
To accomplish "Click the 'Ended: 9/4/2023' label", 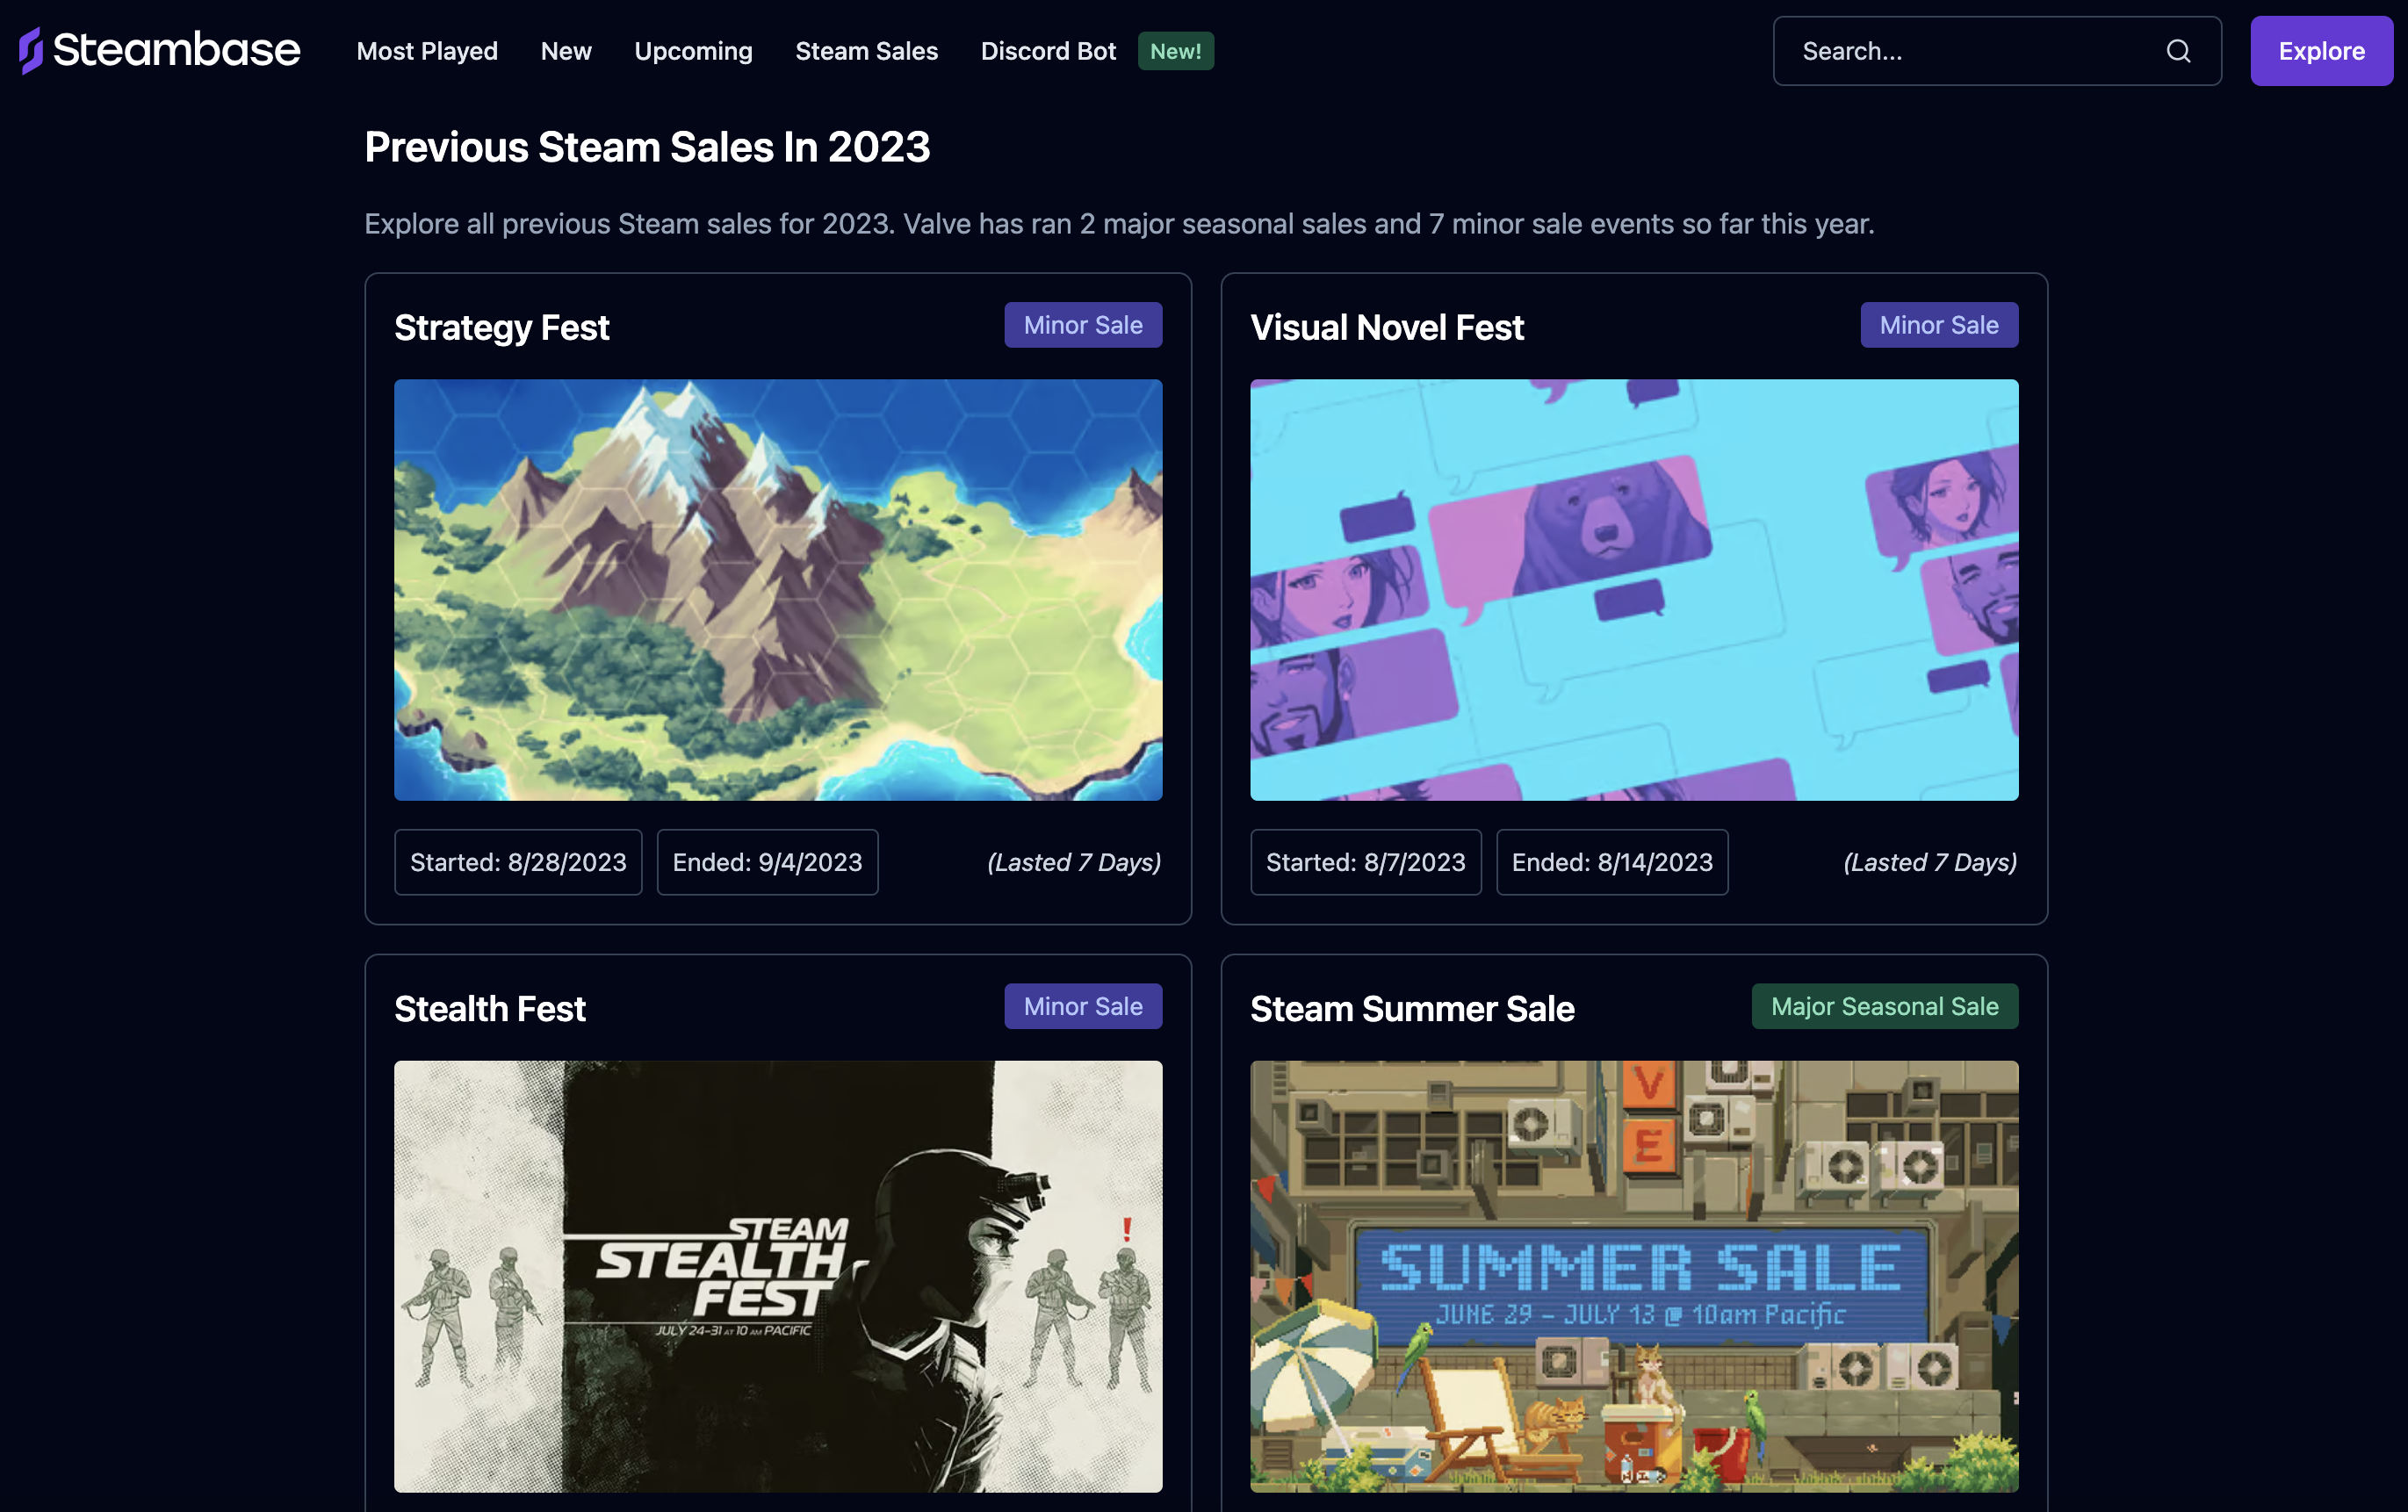I will coord(767,862).
